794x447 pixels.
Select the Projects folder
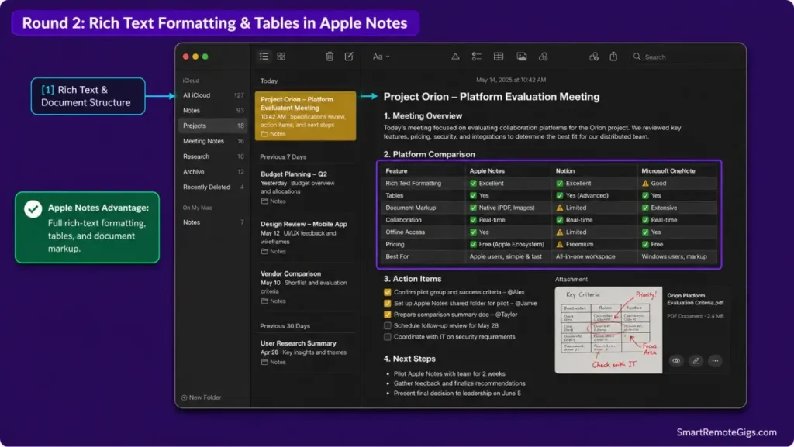click(x=213, y=126)
